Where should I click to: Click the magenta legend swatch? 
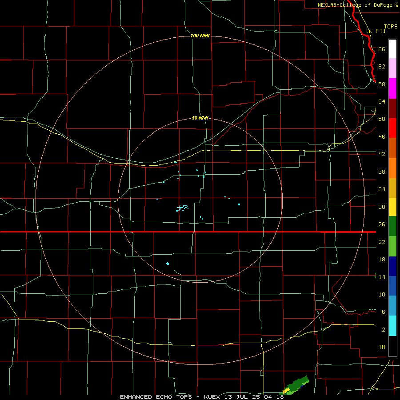click(392, 88)
